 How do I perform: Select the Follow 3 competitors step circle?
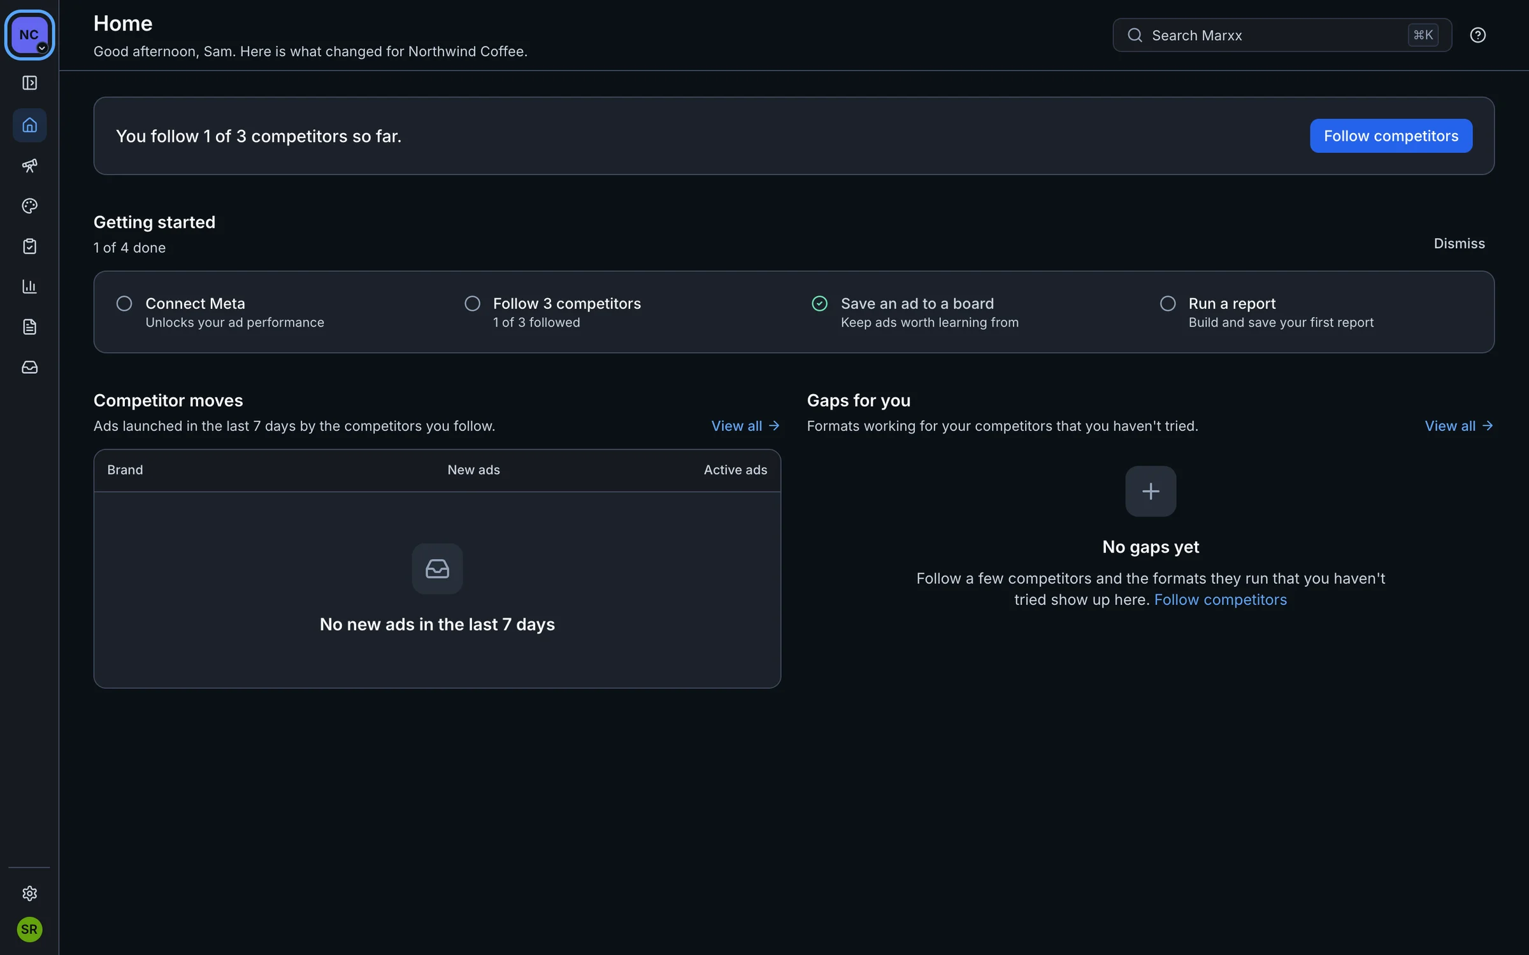pos(472,304)
